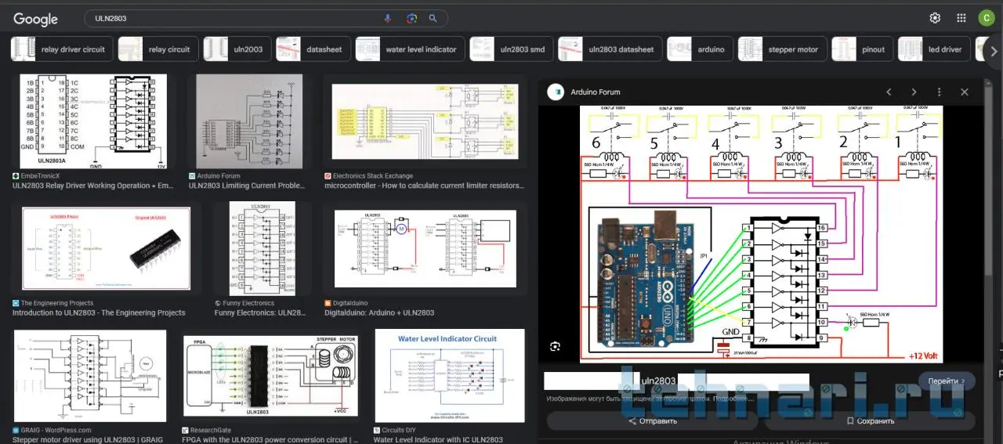Open 'Water Level Indicator with IC ULN2803' link

pyautogui.click(x=438, y=439)
